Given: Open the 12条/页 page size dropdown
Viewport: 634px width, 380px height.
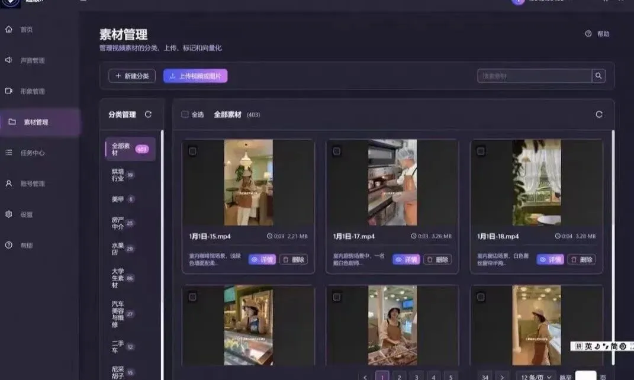Looking at the screenshot, I should click(x=536, y=377).
